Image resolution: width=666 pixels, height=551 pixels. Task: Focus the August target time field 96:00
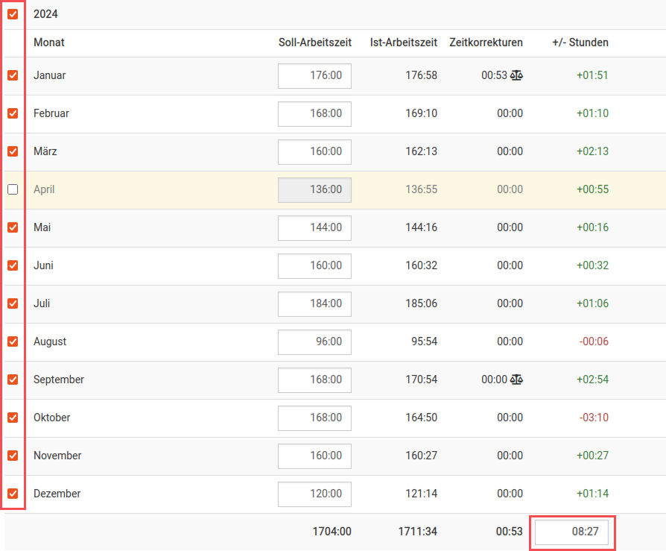[314, 341]
